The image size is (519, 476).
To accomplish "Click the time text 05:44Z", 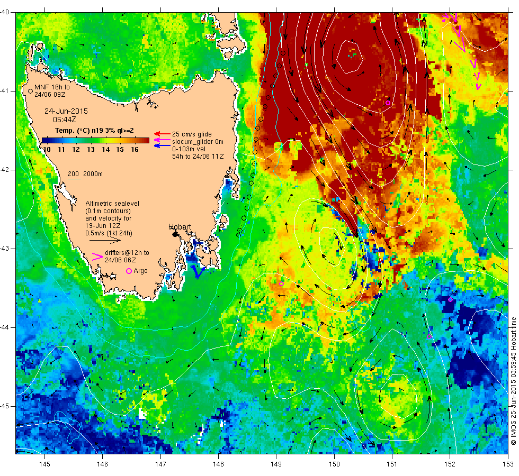I will pyautogui.click(x=64, y=120).
